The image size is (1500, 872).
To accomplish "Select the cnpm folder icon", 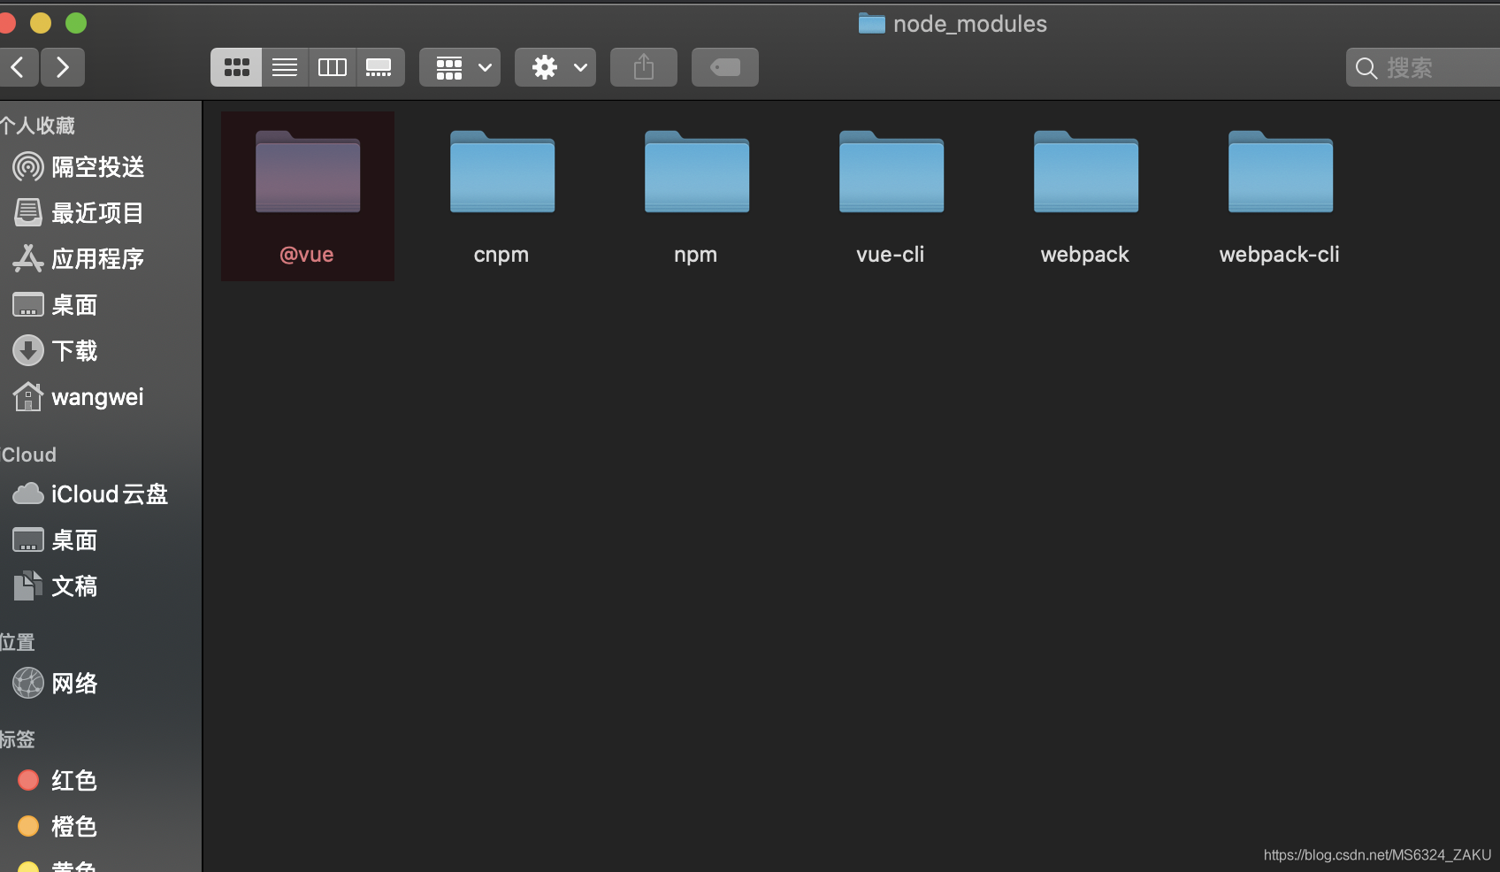I will [502, 172].
